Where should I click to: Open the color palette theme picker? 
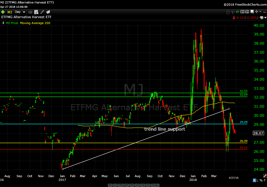262,18
